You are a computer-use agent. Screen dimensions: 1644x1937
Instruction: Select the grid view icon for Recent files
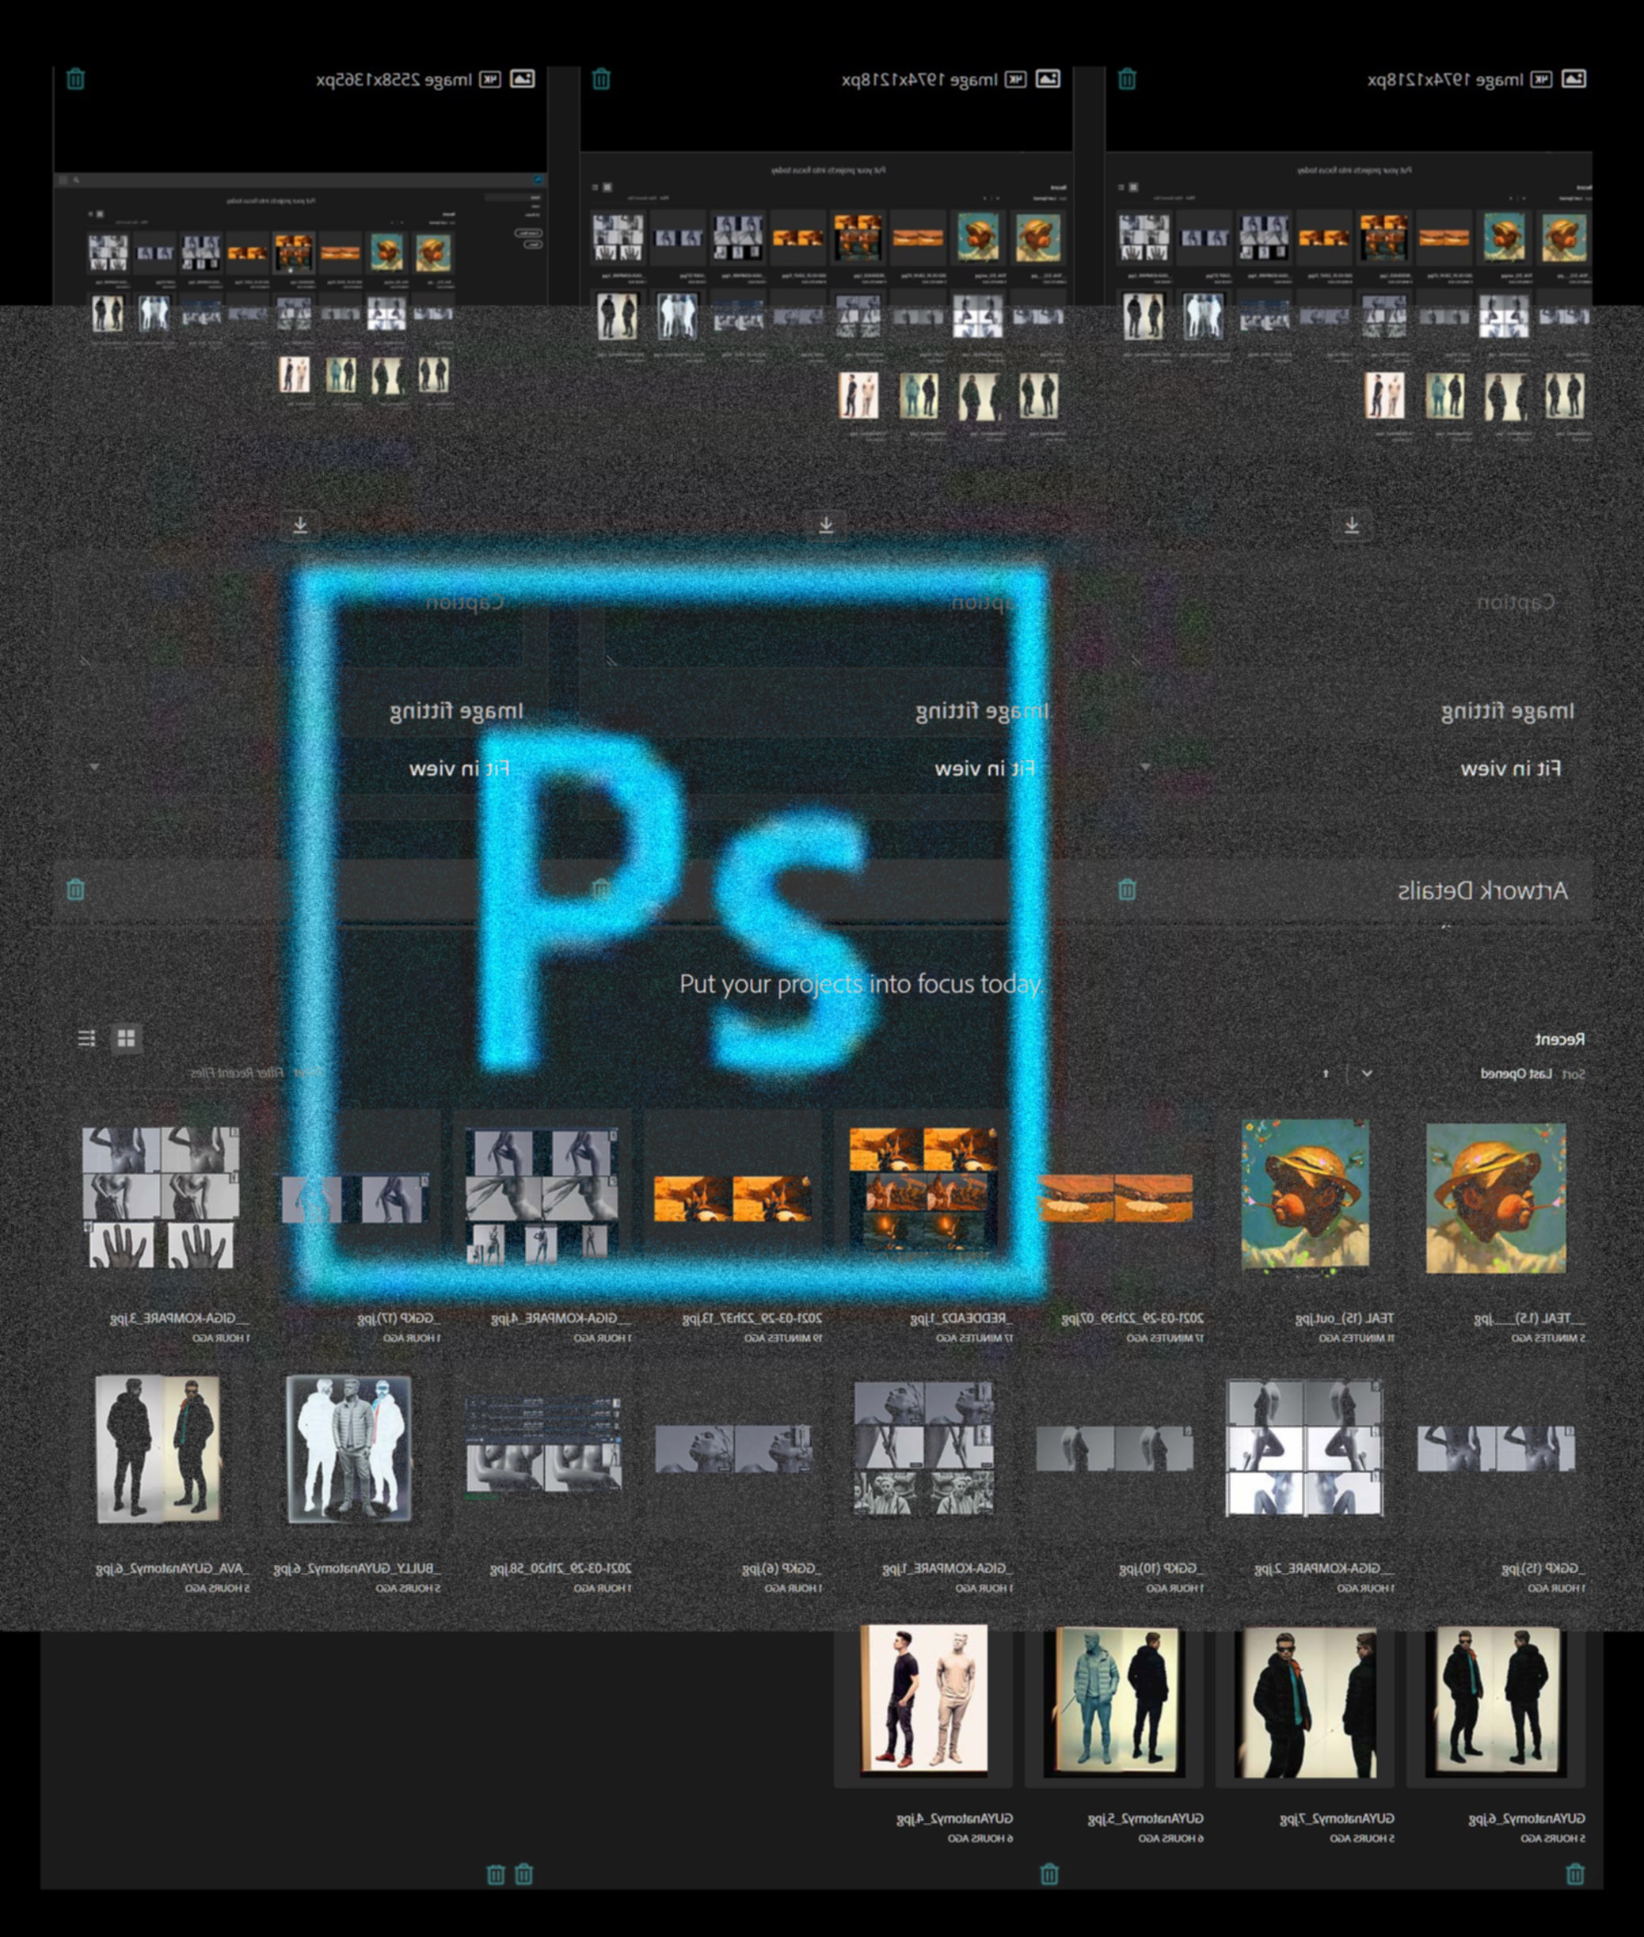click(x=127, y=1038)
